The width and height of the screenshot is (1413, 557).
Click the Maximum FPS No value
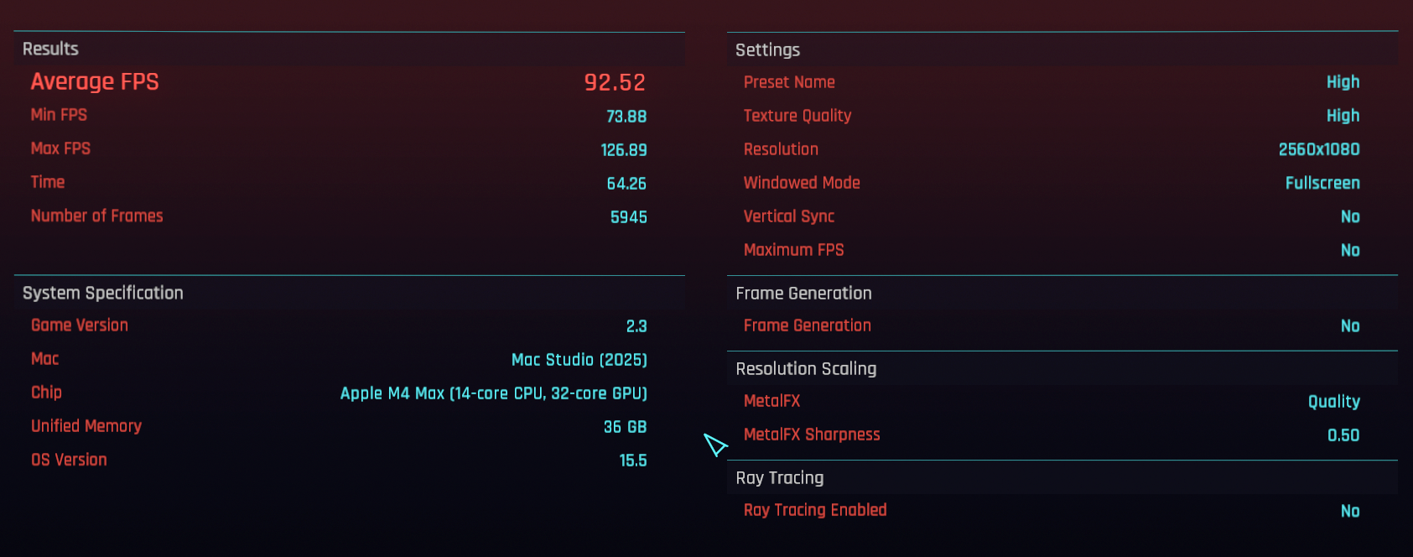tap(1349, 250)
